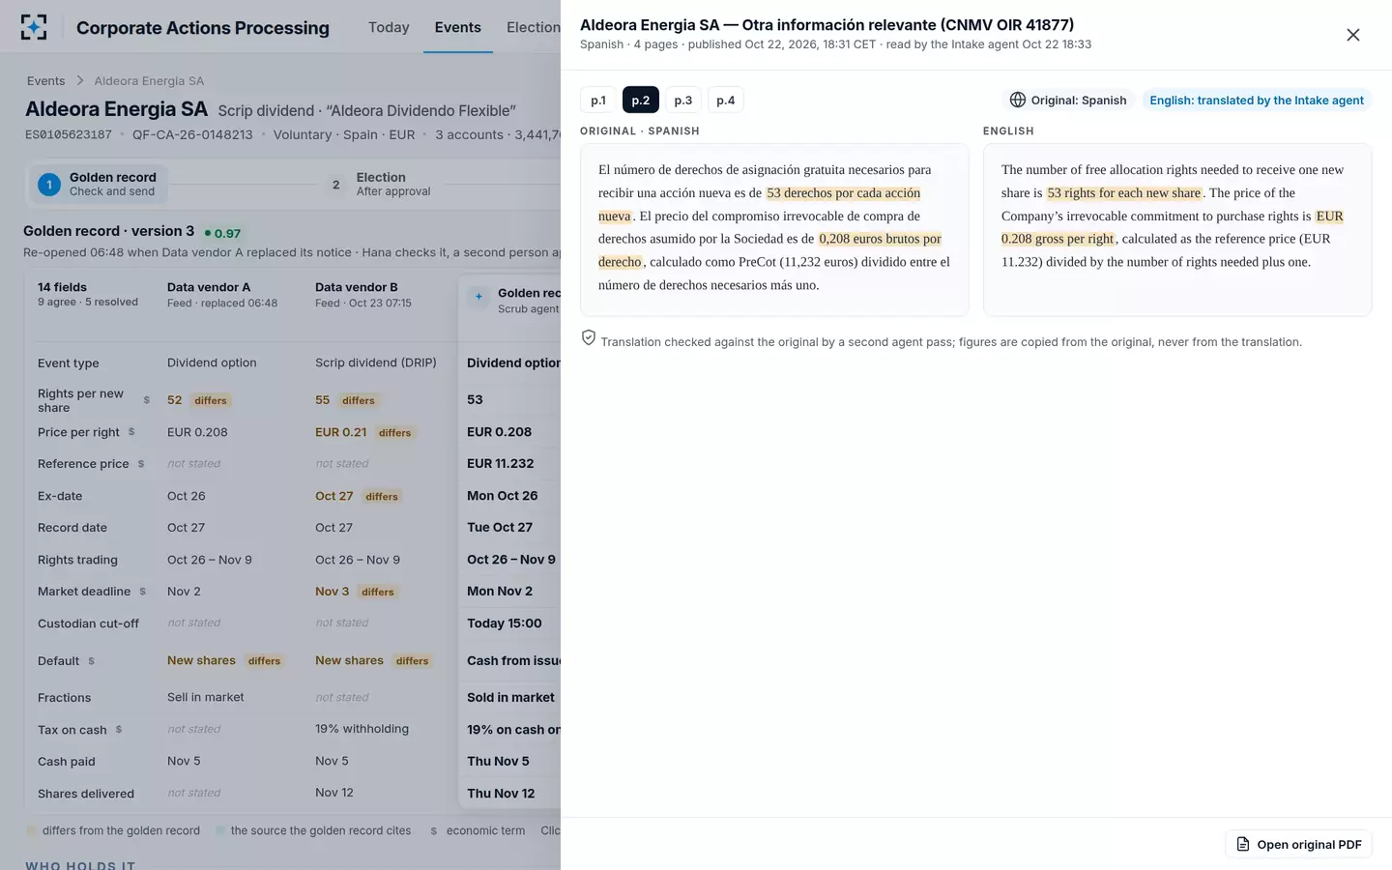Image resolution: width=1392 pixels, height=870 pixels.
Task: Click the plus icon on Golden record column
Action: tap(478, 297)
